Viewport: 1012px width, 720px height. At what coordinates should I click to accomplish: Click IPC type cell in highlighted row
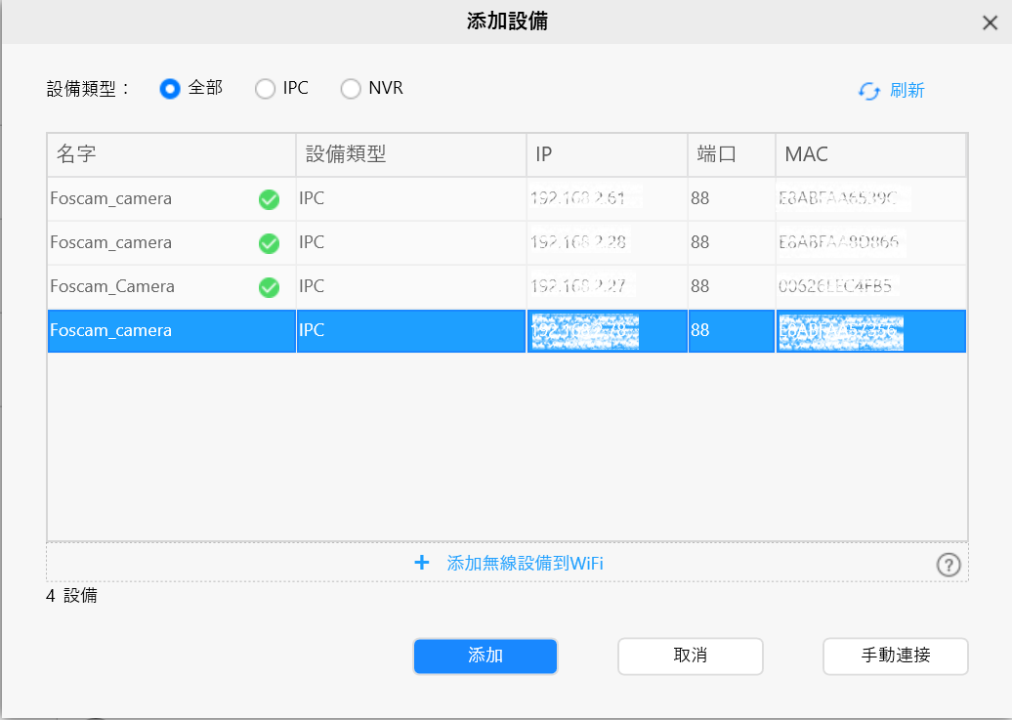(411, 331)
